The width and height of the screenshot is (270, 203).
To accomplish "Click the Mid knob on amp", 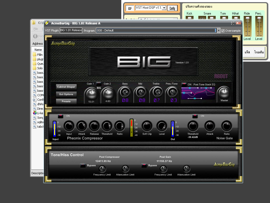I will [x=141, y=92].
